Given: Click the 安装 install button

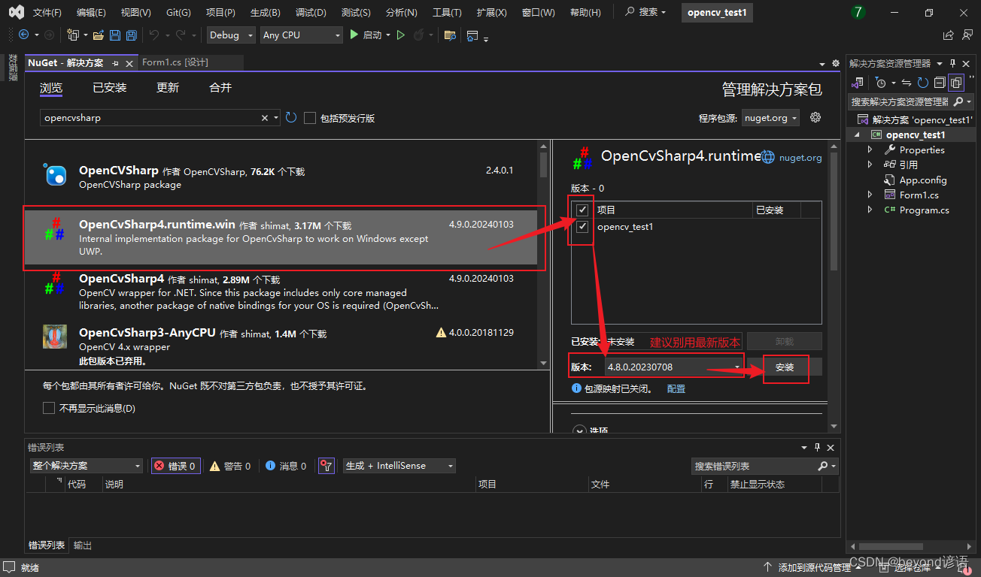Looking at the screenshot, I should [785, 367].
